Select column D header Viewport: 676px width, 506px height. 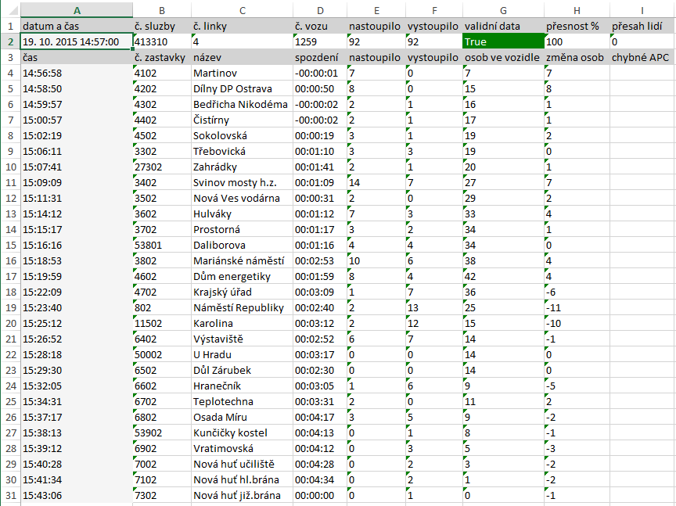320,10
